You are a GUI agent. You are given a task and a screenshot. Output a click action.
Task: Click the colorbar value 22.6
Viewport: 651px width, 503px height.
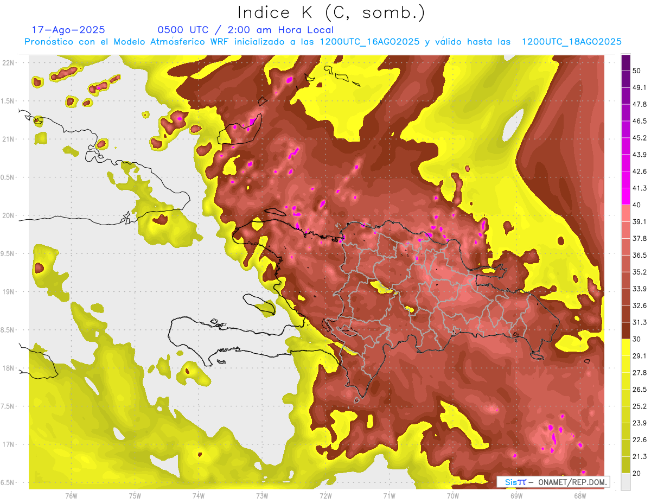(640, 440)
